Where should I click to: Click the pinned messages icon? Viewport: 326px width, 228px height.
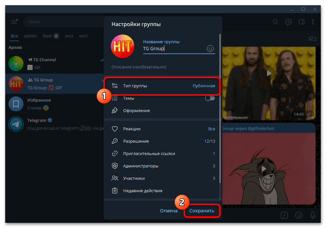tap(312, 38)
